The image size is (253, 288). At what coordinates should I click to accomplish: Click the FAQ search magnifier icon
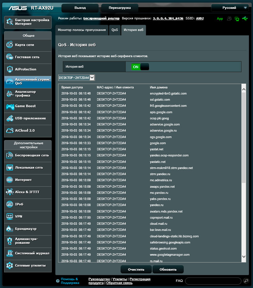click(246, 281)
